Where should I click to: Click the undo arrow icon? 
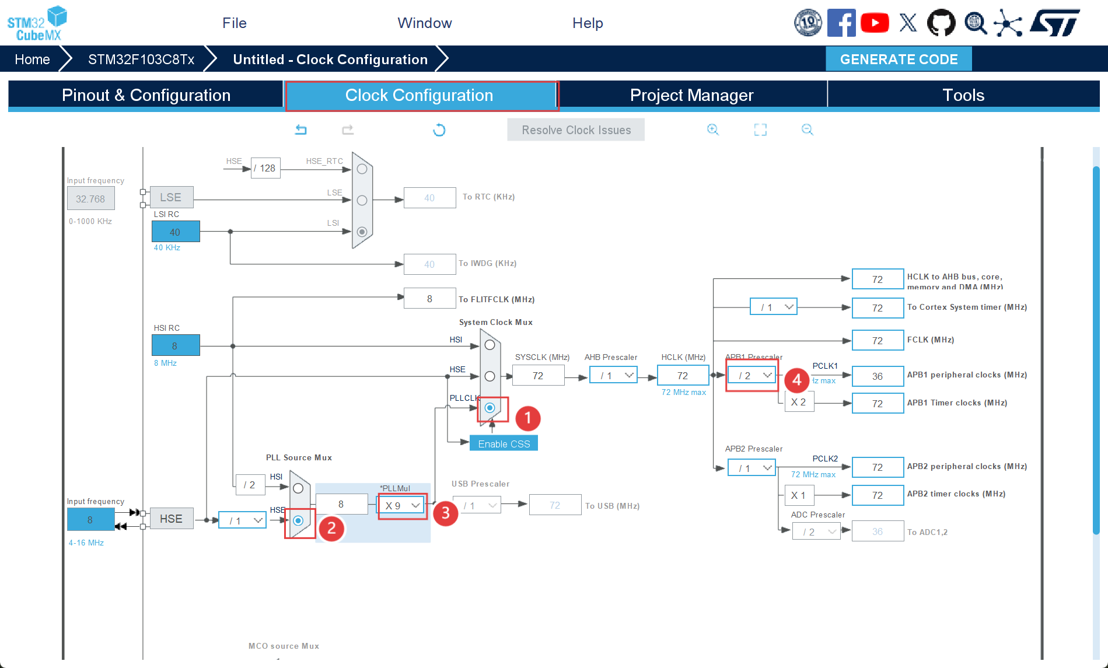[x=300, y=130]
